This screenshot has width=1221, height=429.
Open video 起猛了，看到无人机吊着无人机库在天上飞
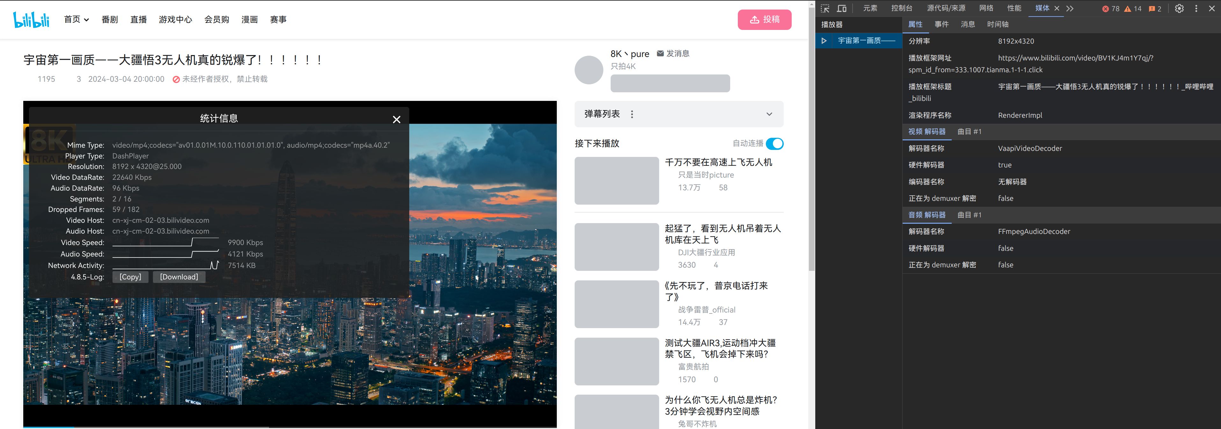coord(723,234)
